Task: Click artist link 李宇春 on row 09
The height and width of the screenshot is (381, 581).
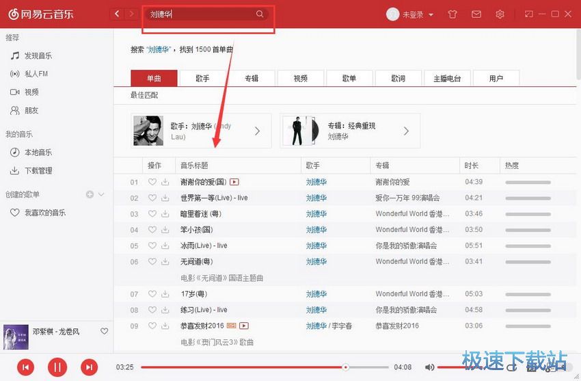Action: 342,326
